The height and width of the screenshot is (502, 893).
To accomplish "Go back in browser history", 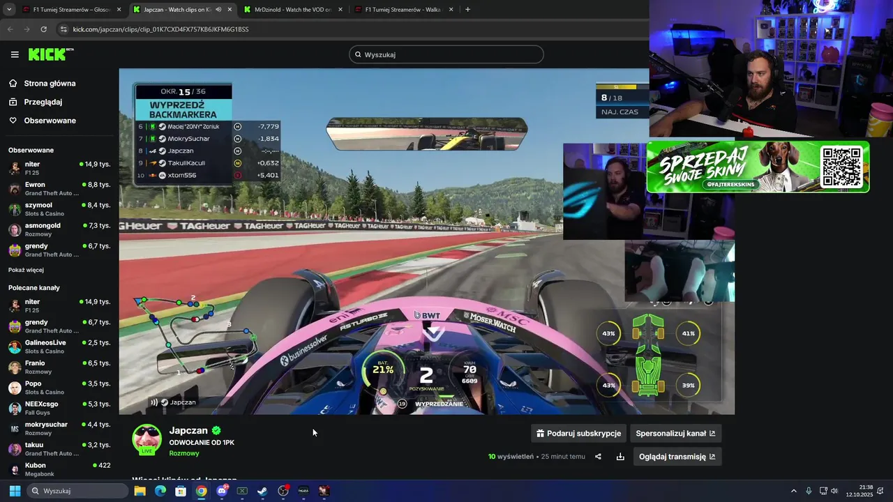I will coord(10,29).
